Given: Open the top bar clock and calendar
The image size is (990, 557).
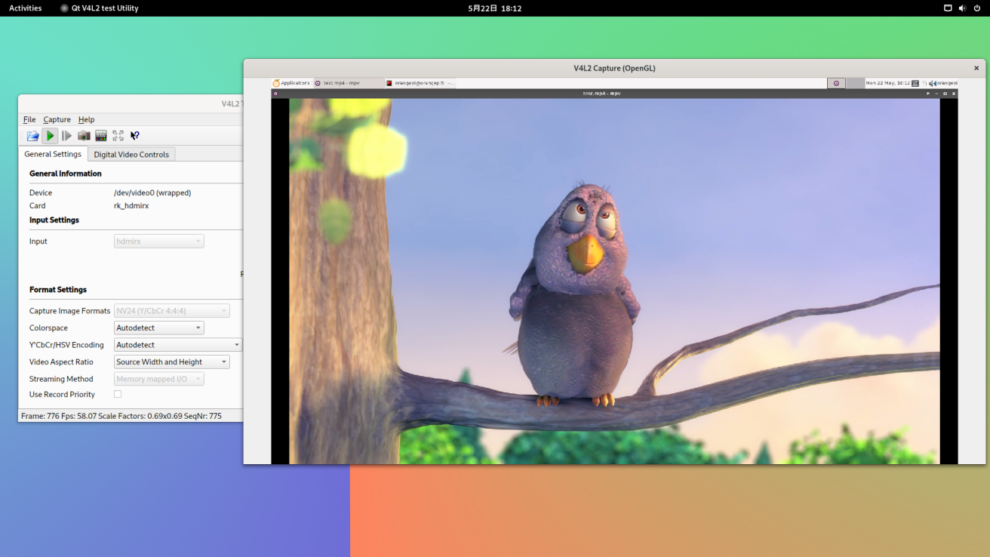Looking at the screenshot, I should pyautogui.click(x=495, y=8).
